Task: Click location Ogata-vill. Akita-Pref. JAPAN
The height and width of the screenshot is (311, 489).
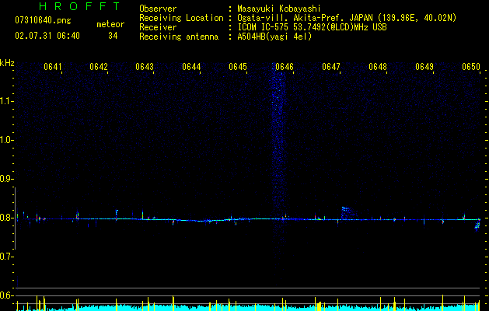Action: (306, 18)
